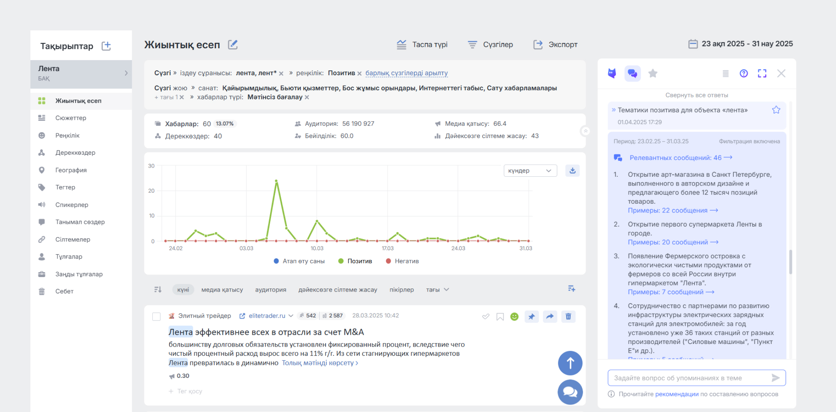Expand the Лента topic chevron
The height and width of the screenshot is (412, 836).
(126, 73)
